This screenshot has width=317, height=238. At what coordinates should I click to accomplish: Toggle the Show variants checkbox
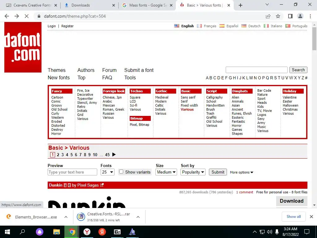pos(121,172)
